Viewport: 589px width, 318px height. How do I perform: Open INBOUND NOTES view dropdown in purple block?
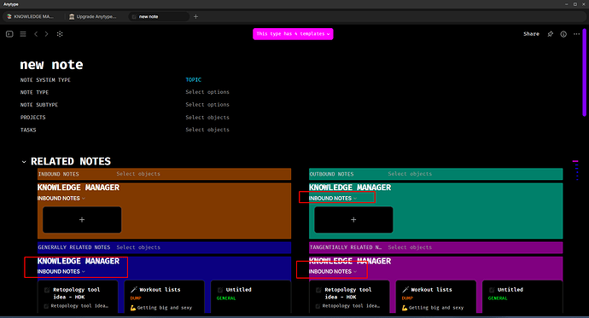point(333,271)
